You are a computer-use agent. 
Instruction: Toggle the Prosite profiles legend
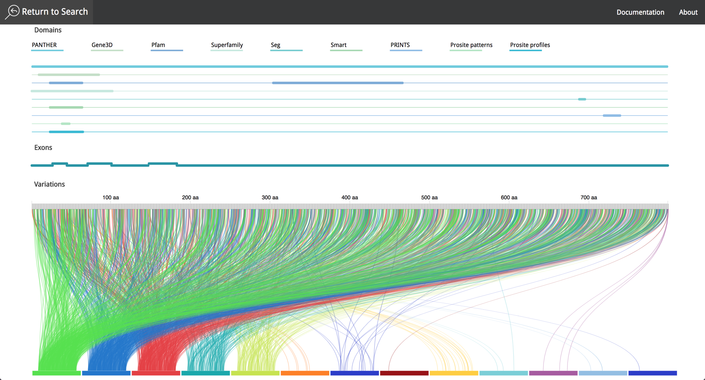(530, 46)
